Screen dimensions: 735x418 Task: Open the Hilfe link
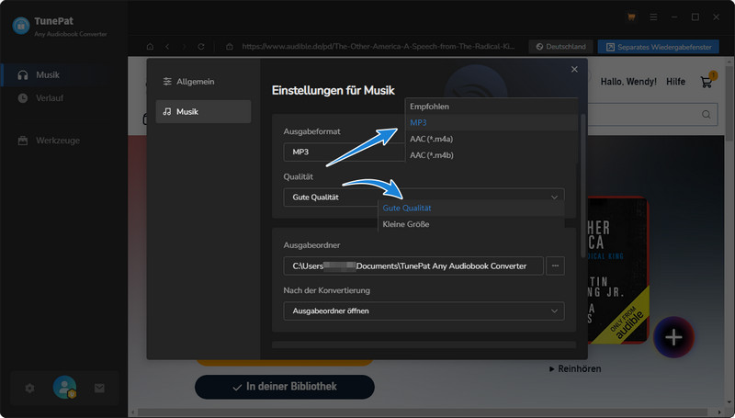click(x=675, y=82)
